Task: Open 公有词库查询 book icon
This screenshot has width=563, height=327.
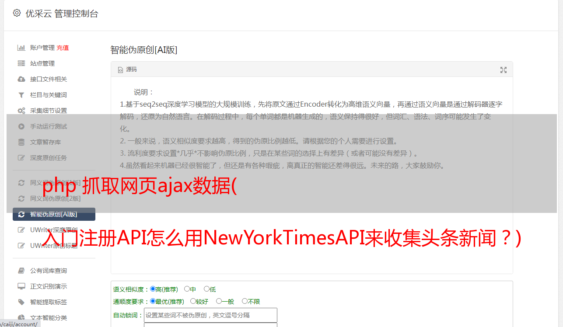Action: [x=21, y=271]
